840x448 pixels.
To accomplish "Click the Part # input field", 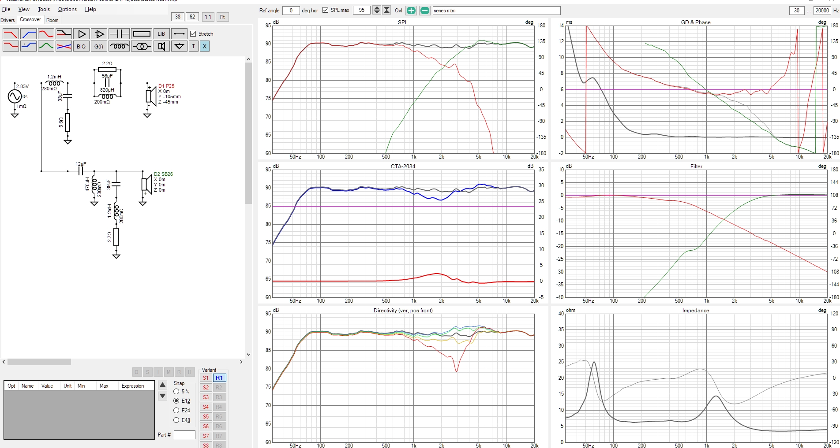I will click(x=184, y=435).
